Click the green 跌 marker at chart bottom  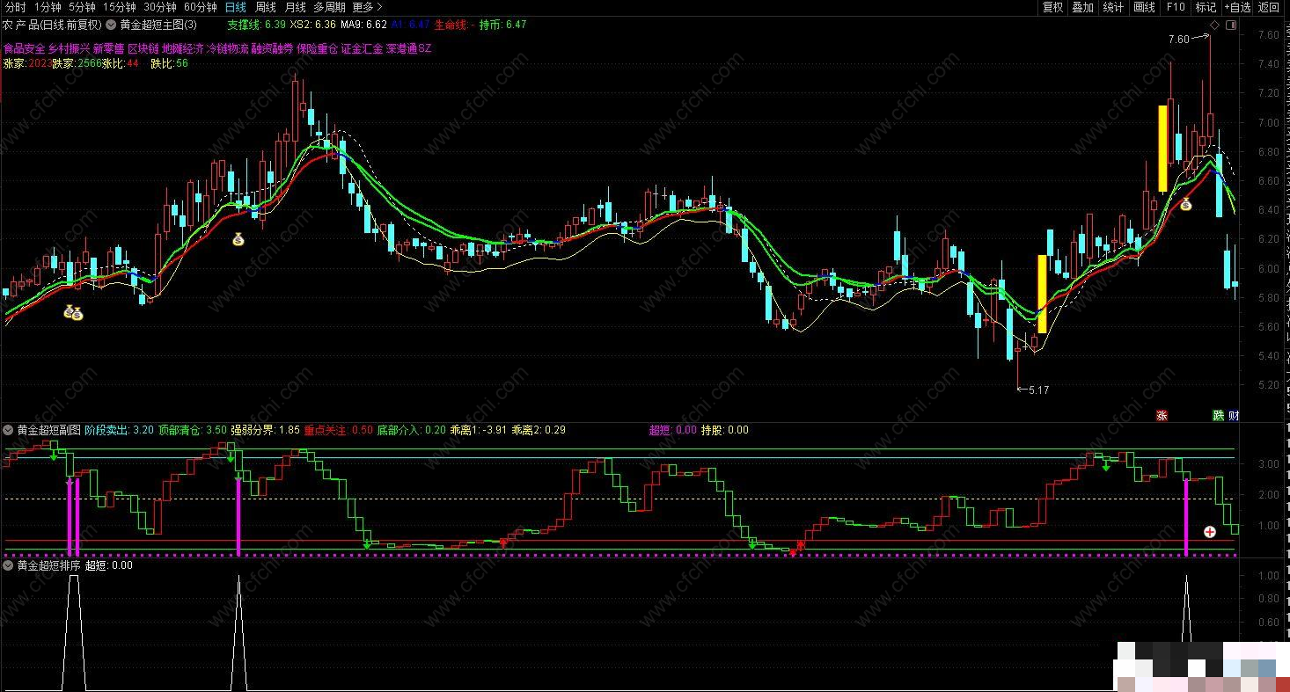(x=1219, y=415)
